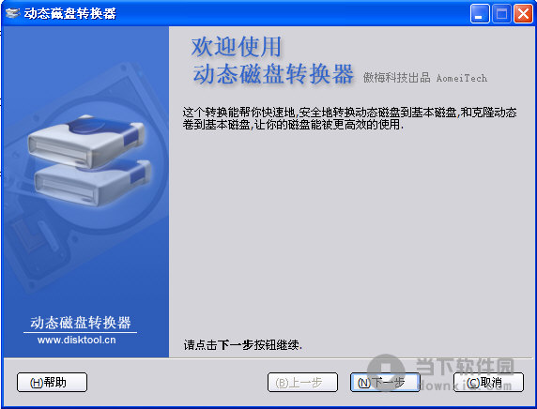This screenshot has height=409, width=537.
Task: Click the disk icon in the title bar
Action: point(13,13)
